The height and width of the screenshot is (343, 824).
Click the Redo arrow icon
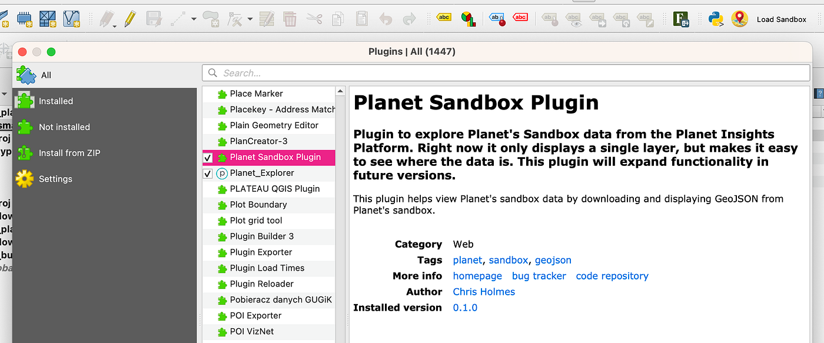click(x=409, y=19)
